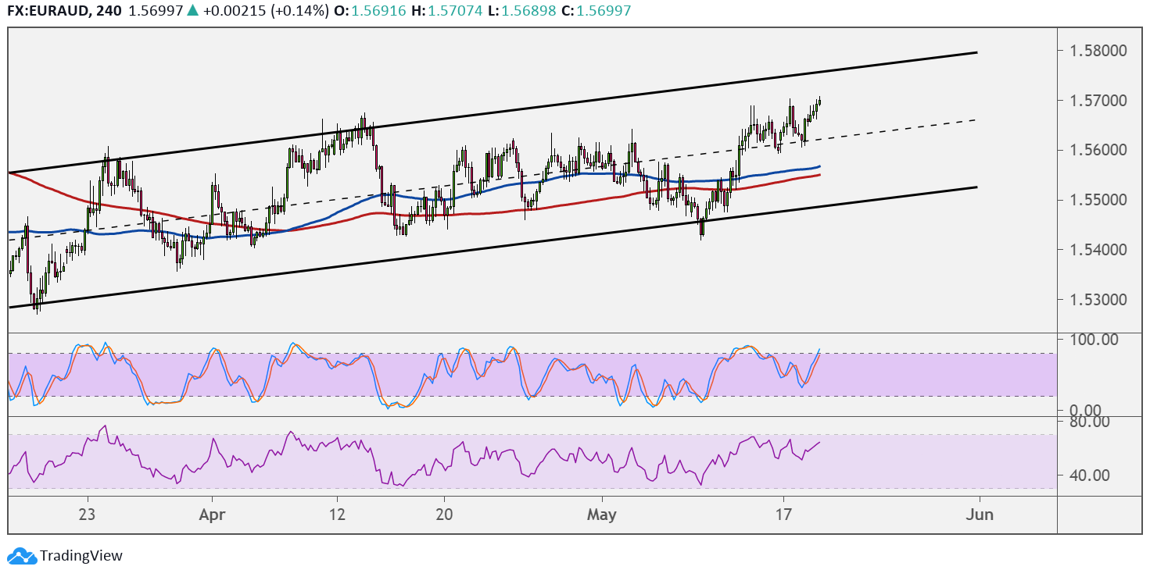Click the 80.00 RSI scale label

click(x=1091, y=422)
